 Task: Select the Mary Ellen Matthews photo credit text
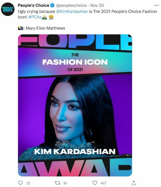(45, 28)
